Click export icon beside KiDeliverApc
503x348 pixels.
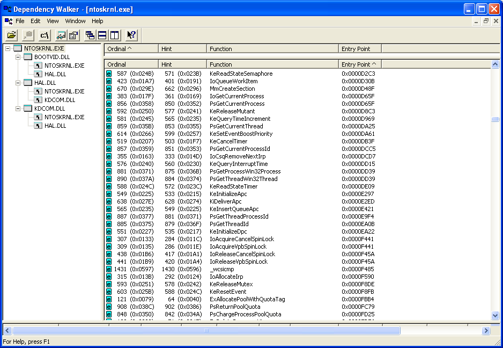(x=109, y=201)
